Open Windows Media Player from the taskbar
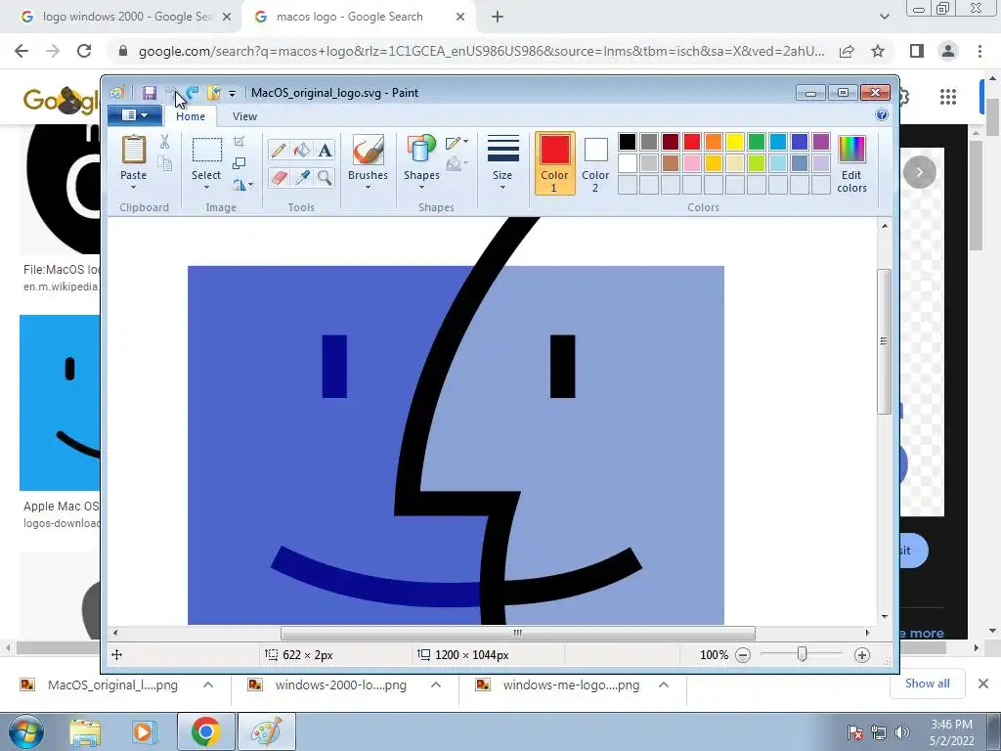Viewport: 1001px width, 751px height. click(x=144, y=731)
